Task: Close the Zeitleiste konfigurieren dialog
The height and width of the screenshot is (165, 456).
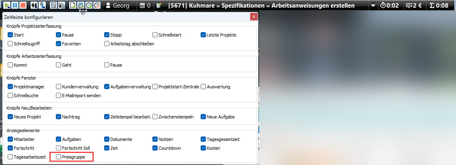Action: (x=253, y=17)
